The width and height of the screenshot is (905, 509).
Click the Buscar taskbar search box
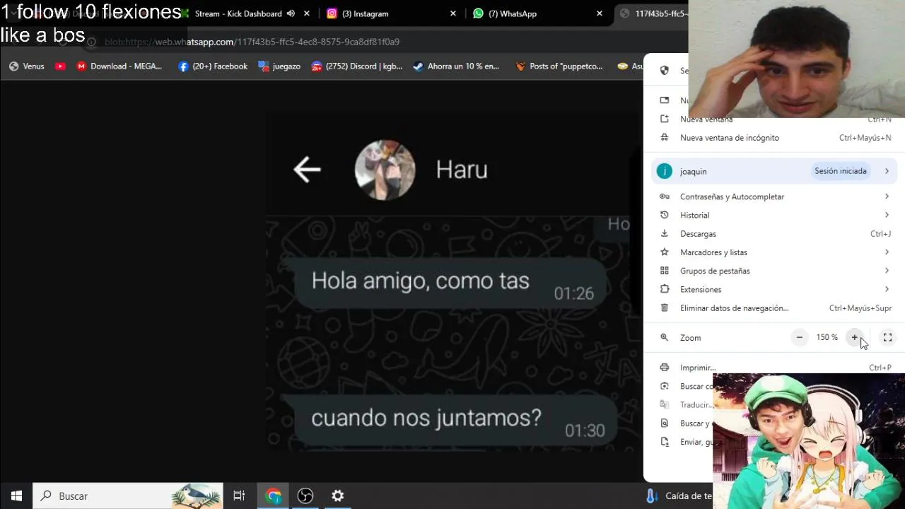128,496
